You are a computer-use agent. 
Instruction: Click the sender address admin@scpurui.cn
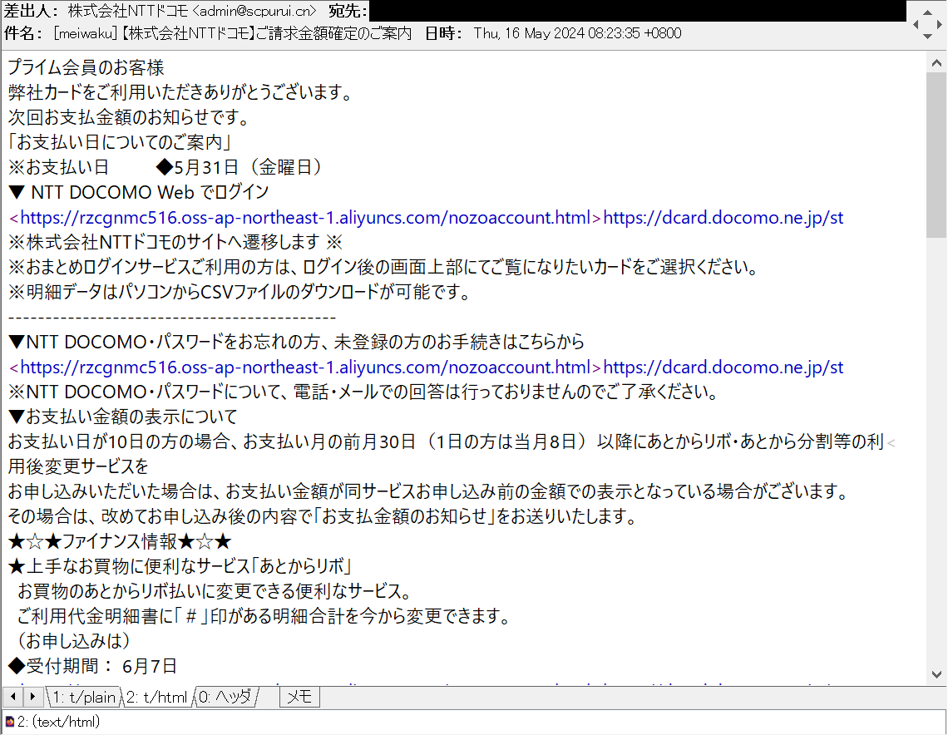[254, 11]
